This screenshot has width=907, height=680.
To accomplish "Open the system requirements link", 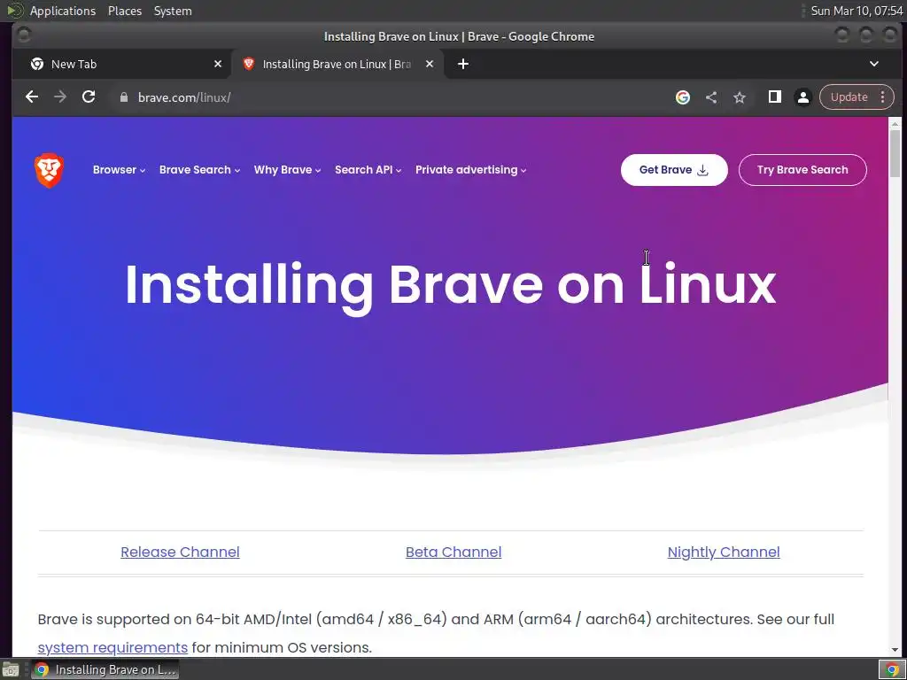I will pos(112,647).
